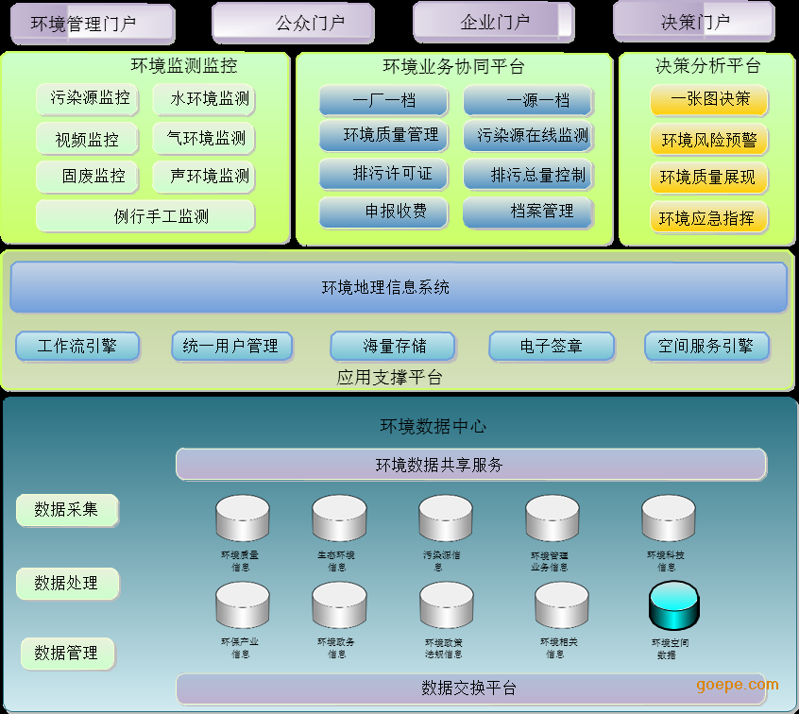
Task: Select the 水环境监测 box
Action: 204,99
